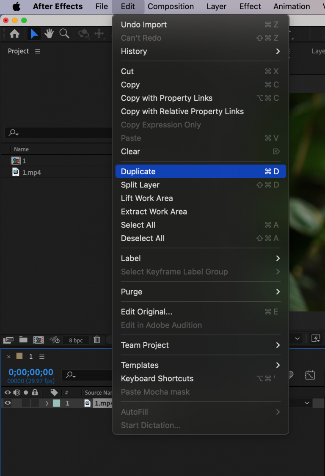The height and width of the screenshot is (476, 325).
Task: Expand the 1.mp4 layer with its arrow
Action: 47,403
